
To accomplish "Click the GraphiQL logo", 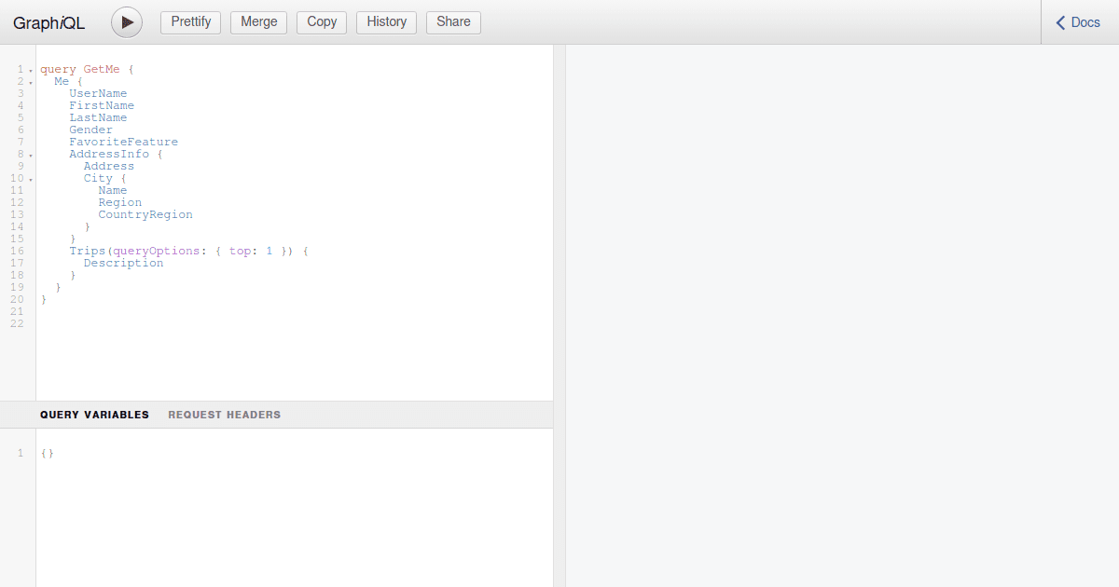I will point(48,22).
